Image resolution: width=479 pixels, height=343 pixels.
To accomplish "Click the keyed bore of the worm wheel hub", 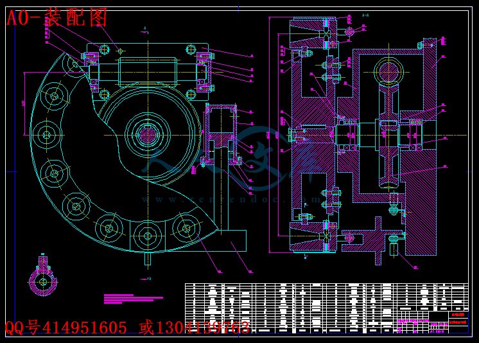I will (148, 134).
